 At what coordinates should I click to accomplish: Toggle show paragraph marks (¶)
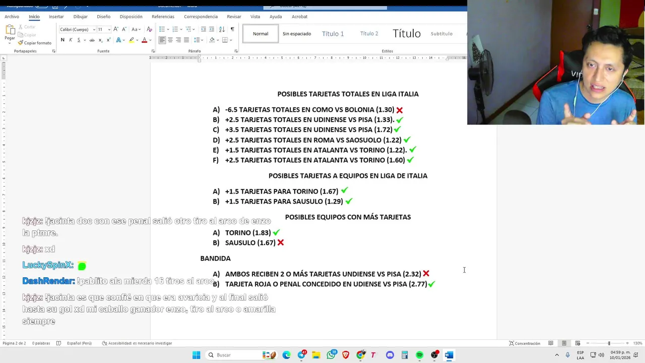[x=232, y=29]
